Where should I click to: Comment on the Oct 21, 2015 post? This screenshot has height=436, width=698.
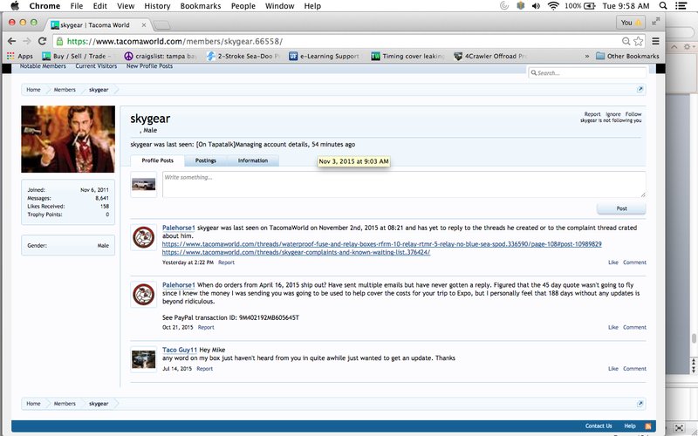(x=634, y=327)
